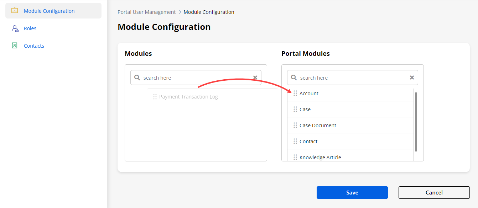This screenshot has width=478, height=208.
Task: Click the briefcase icon beside Module Configuration
Action: [15, 11]
